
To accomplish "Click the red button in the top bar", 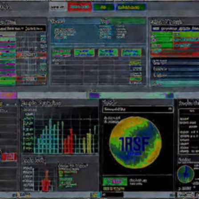I will coord(80,7).
